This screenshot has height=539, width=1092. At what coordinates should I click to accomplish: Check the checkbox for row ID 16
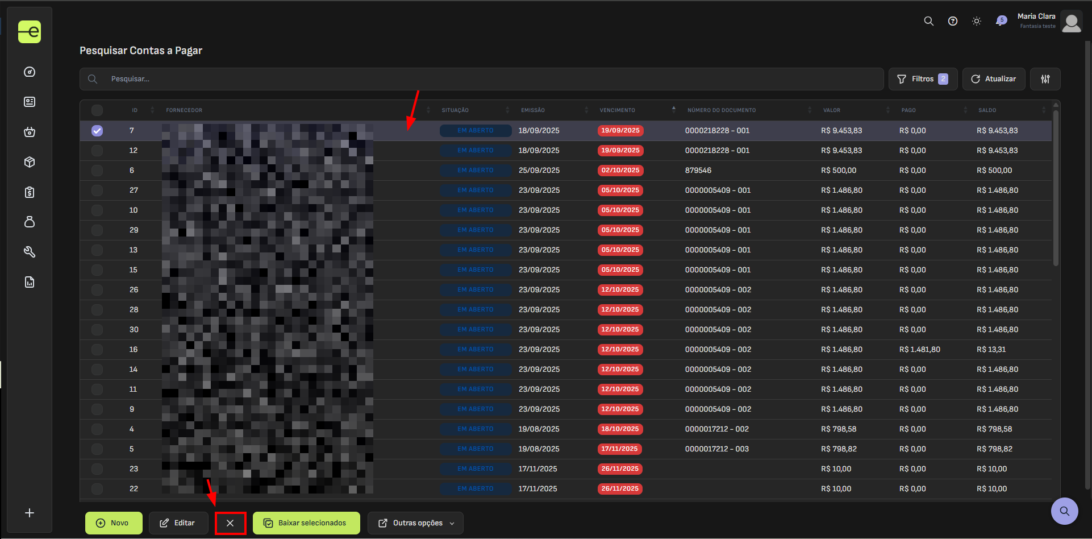[97, 350]
